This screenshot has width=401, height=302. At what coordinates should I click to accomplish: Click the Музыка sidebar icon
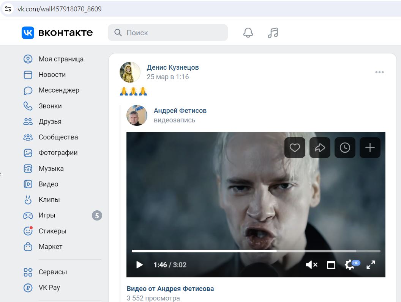[x=28, y=169]
